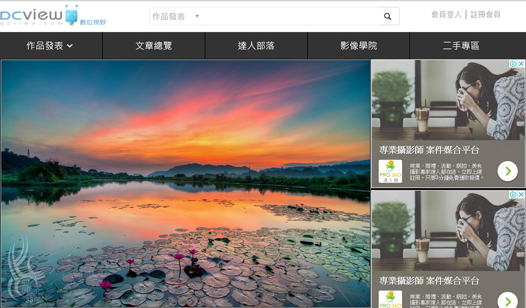526x308 pixels.
Task: Open the featured sunset lotus pond photo
Action: coord(186,183)
